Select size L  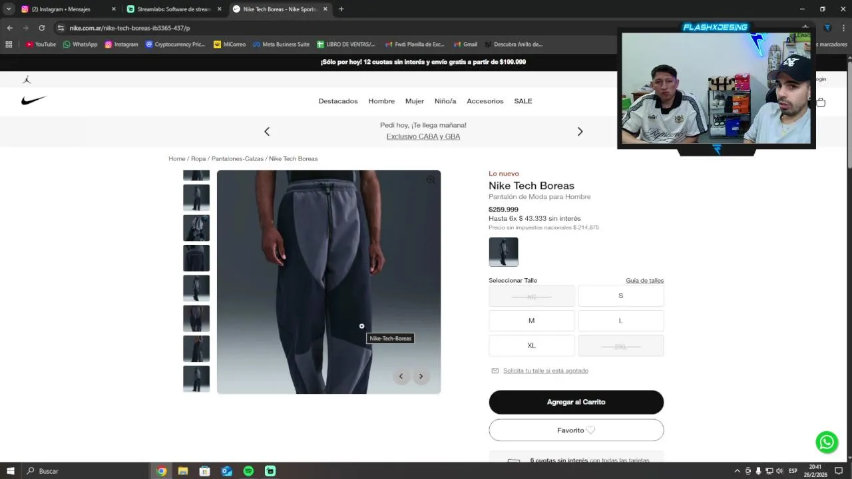621,321
